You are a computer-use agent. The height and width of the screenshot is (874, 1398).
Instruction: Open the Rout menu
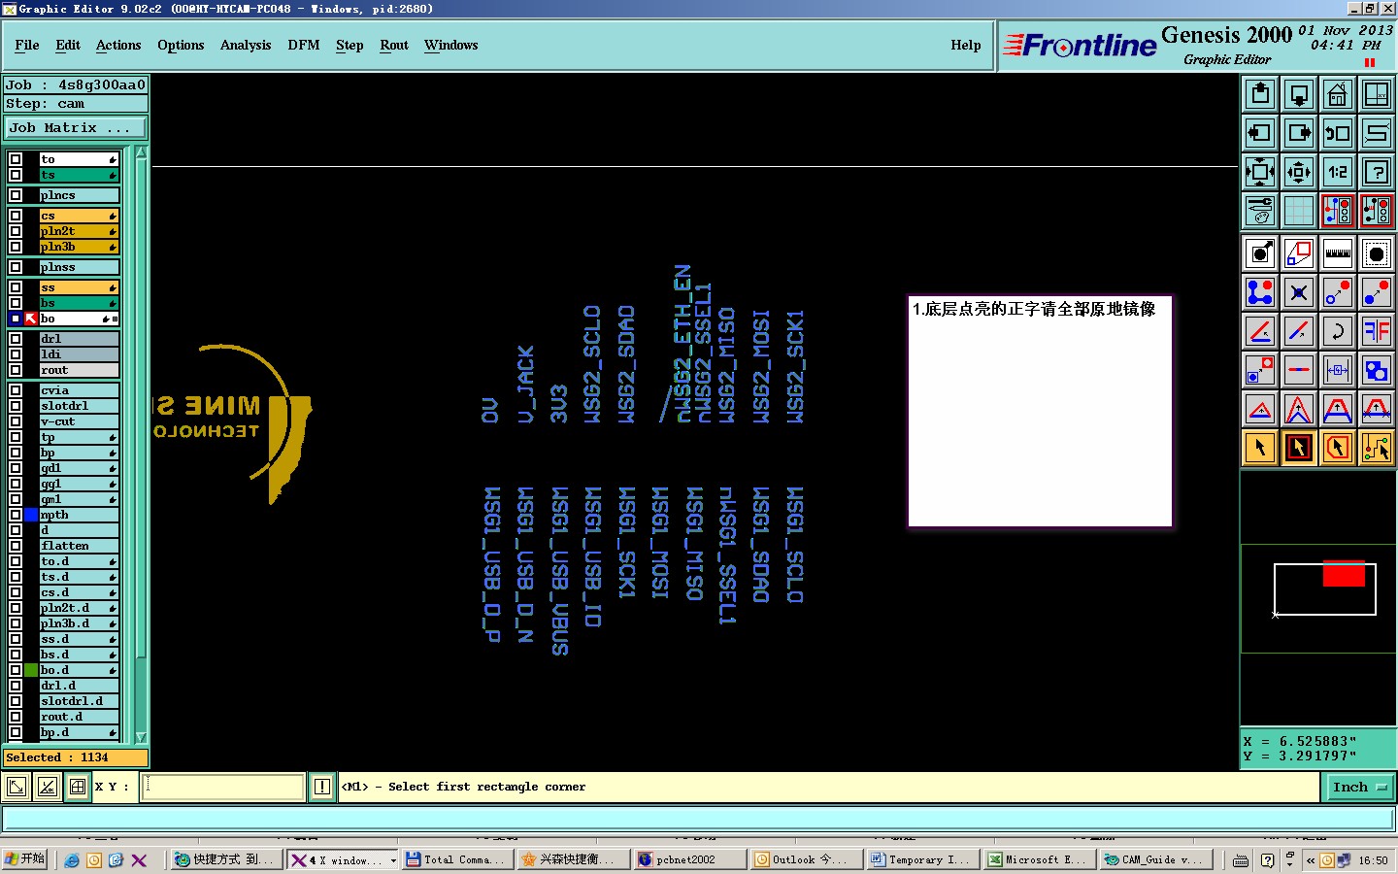pyautogui.click(x=394, y=46)
